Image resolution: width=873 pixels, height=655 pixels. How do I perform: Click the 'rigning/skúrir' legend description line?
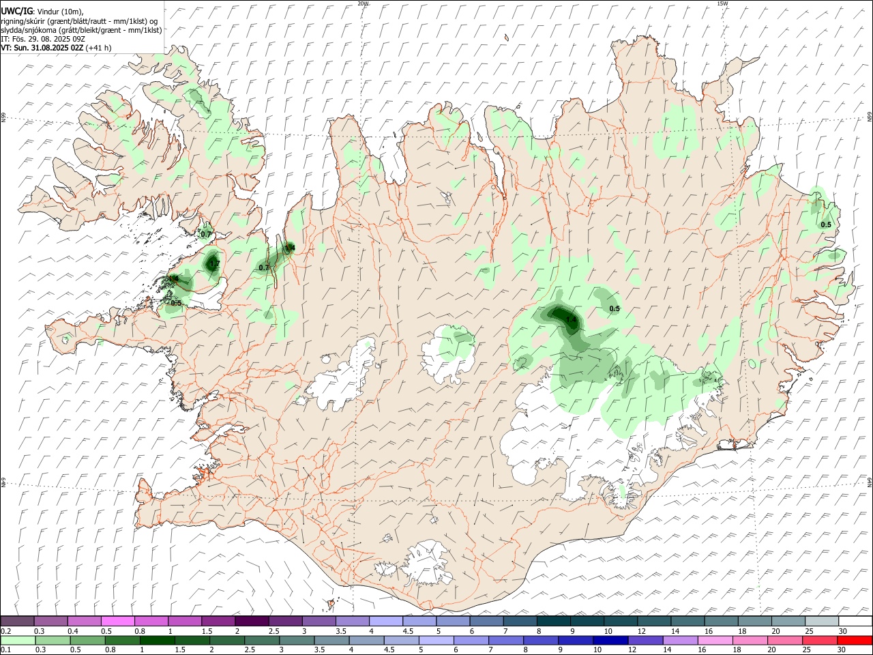pos(79,21)
